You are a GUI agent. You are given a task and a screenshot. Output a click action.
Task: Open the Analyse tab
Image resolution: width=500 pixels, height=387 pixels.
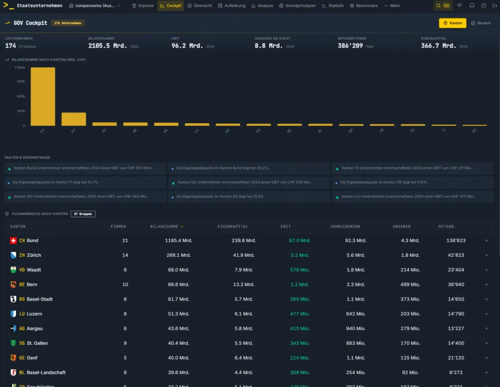pos(262,6)
